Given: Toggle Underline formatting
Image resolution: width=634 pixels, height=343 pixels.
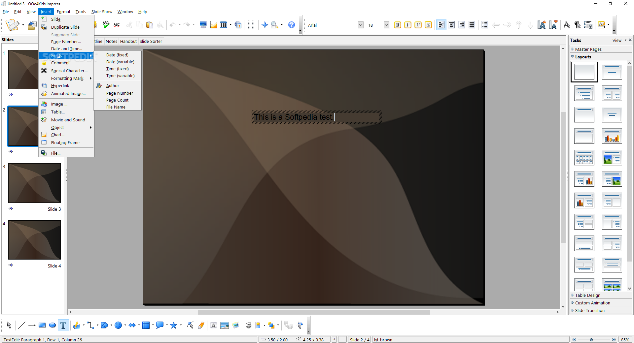Looking at the screenshot, I should pos(418,25).
